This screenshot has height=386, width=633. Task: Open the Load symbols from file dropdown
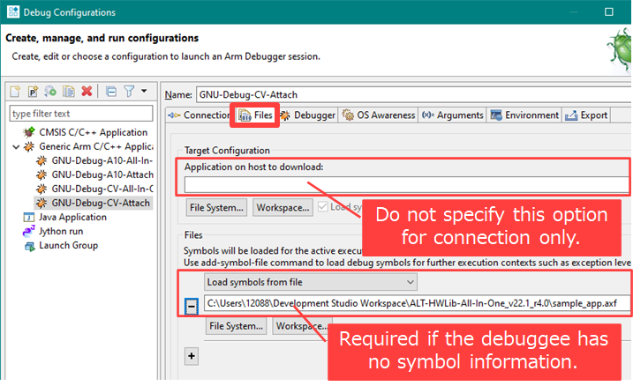[x=310, y=281]
